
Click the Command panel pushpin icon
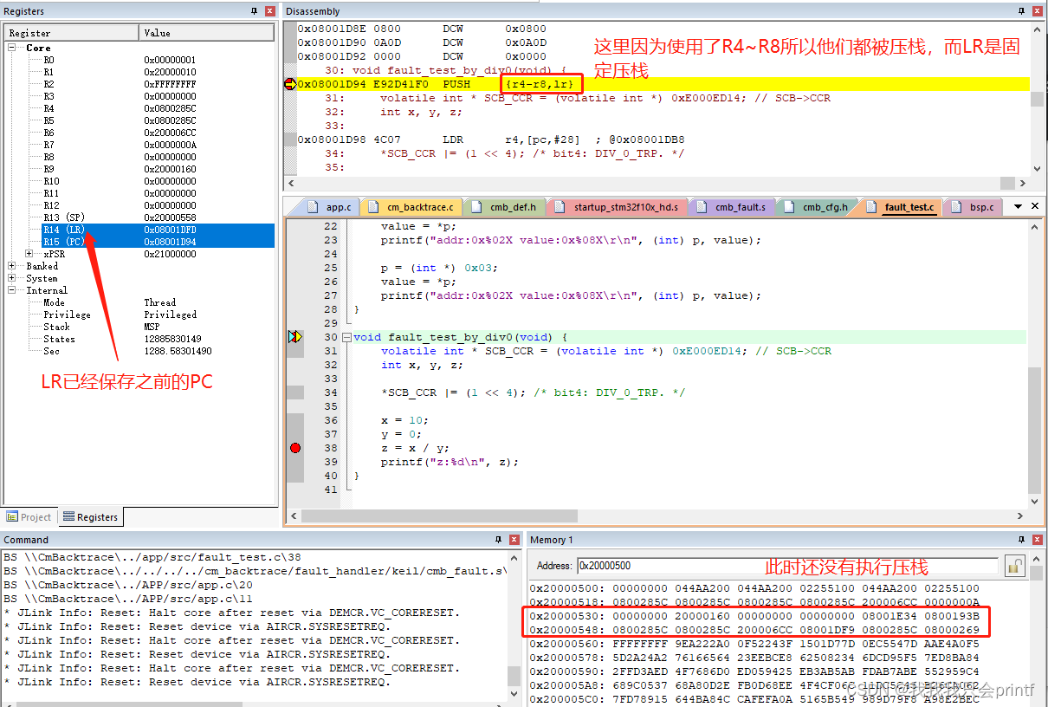[x=497, y=540]
